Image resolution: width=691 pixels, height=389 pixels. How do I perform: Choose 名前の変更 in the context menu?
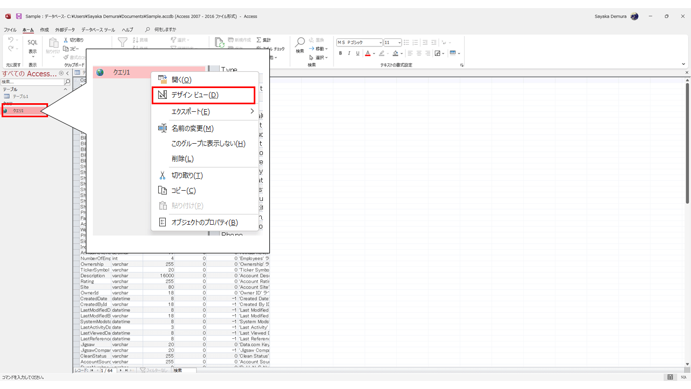(192, 129)
